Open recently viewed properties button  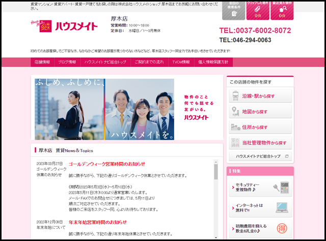[282, 10]
